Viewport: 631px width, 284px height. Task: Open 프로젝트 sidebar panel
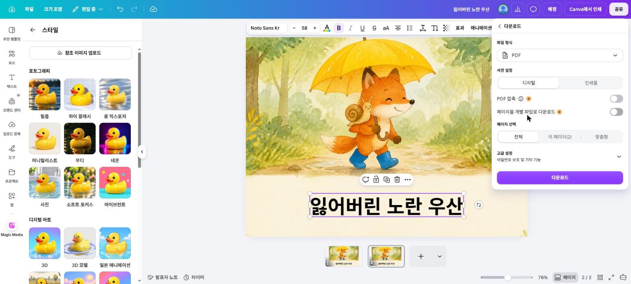coord(12,176)
